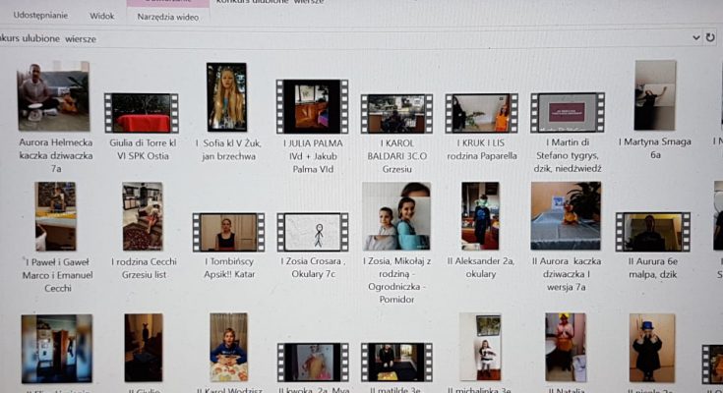The width and height of the screenshot is (723, 393).
Task: Select I rodzina Cecchi Grzesiu list thumbnail
Action: coord(143,216)
